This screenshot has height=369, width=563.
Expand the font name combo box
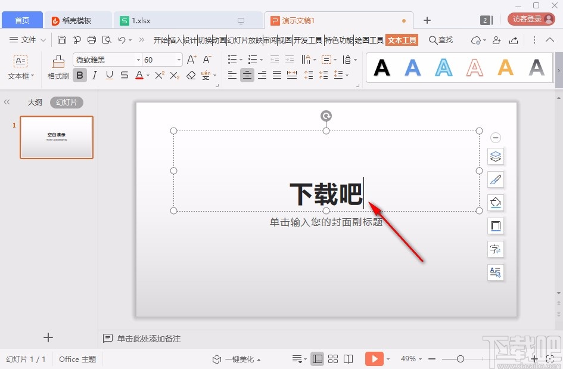coord(138,59)
